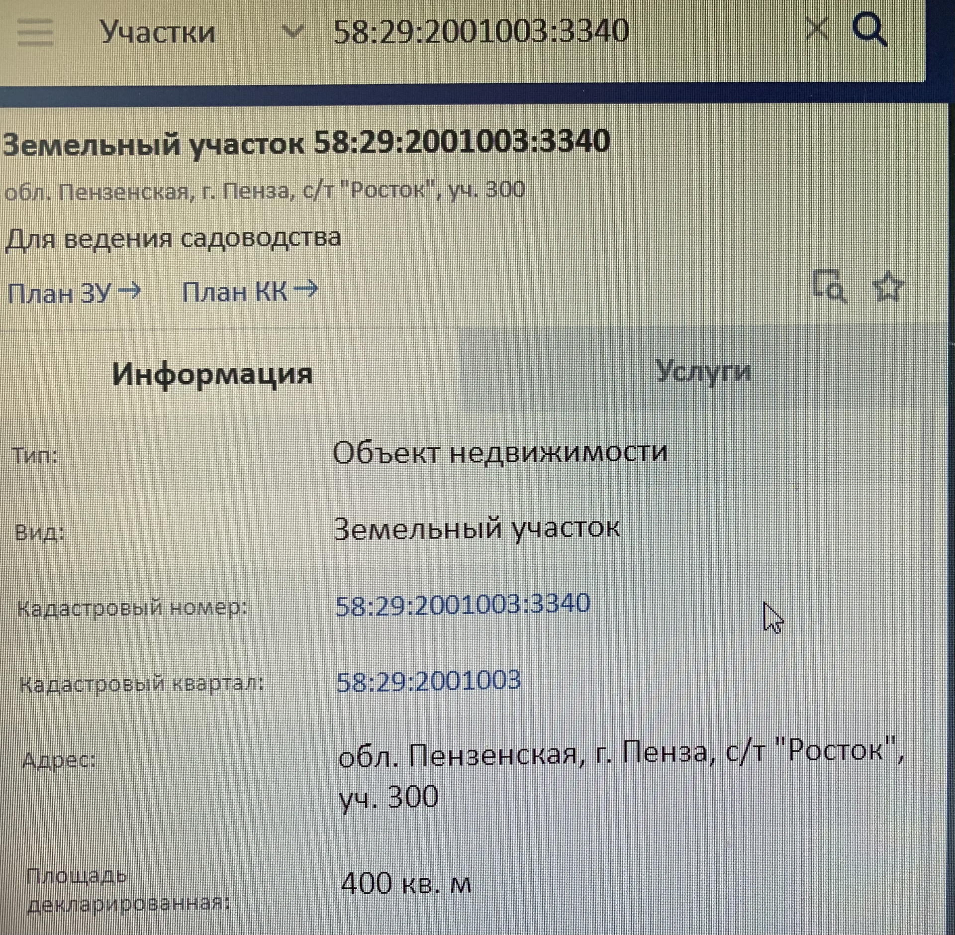Click the План КК arrow icon

tap(306, 289)
